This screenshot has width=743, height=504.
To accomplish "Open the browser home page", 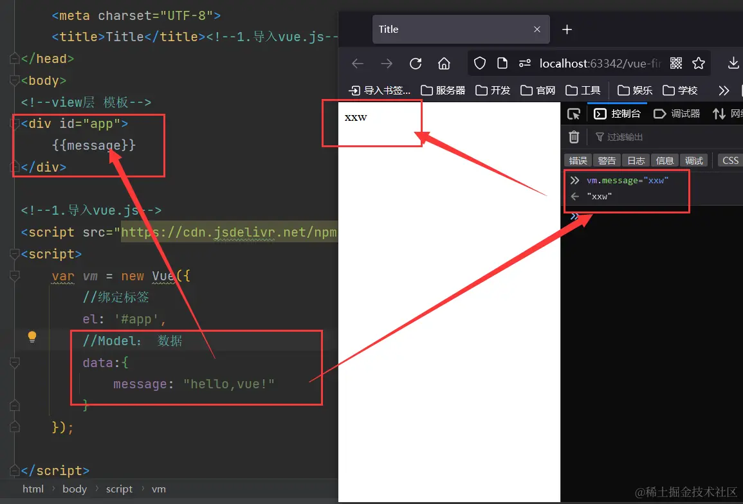I will (444, 63).
